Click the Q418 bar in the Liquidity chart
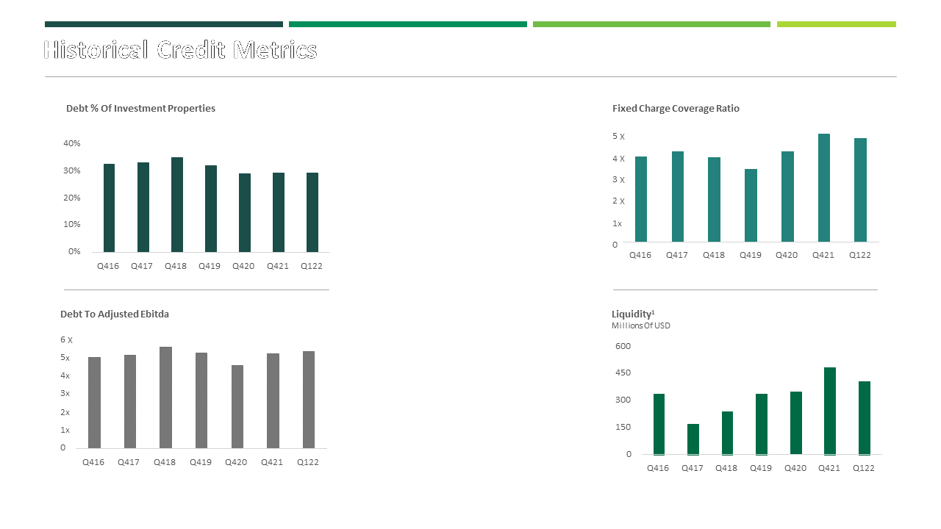This screenshot has width=941, height=529. (727, 433)
